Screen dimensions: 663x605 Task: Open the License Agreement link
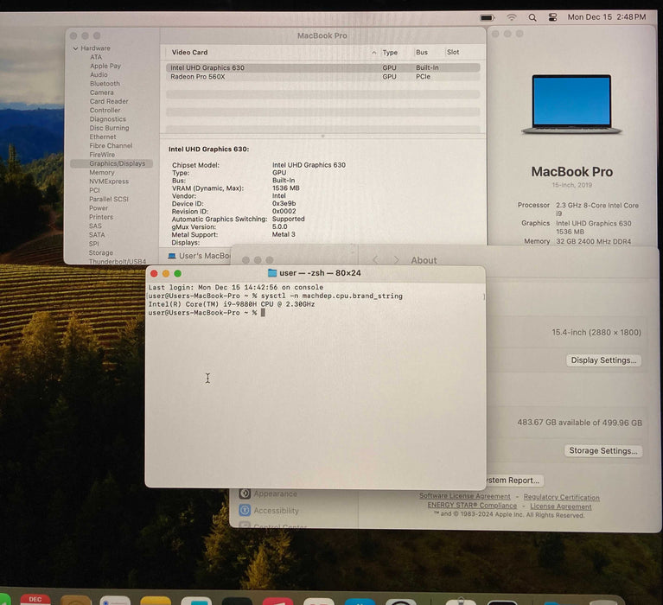click(561, 506)
